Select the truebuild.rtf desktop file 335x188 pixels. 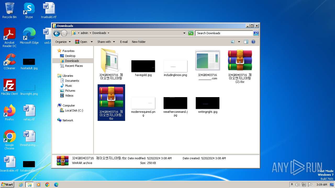pos(49,10)
